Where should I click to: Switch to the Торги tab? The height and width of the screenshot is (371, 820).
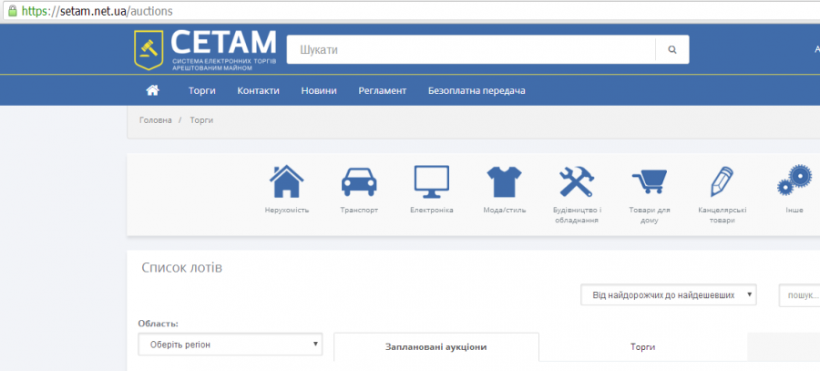click(642, 347)
